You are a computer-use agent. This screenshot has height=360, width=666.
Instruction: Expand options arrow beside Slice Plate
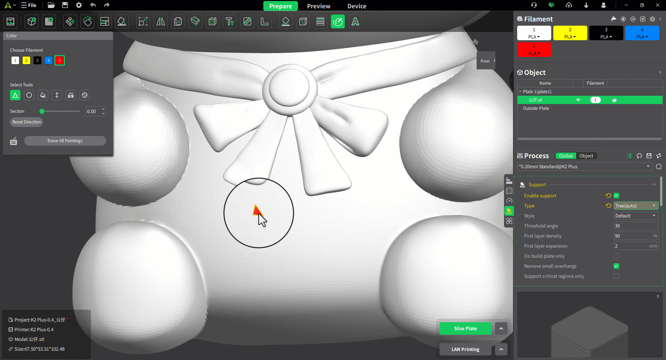click(501, 328)
